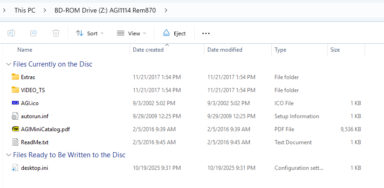Select the autorun.inf file name
Image resolution: width=384 pixels, height=188 pixels.
point(35,116)
